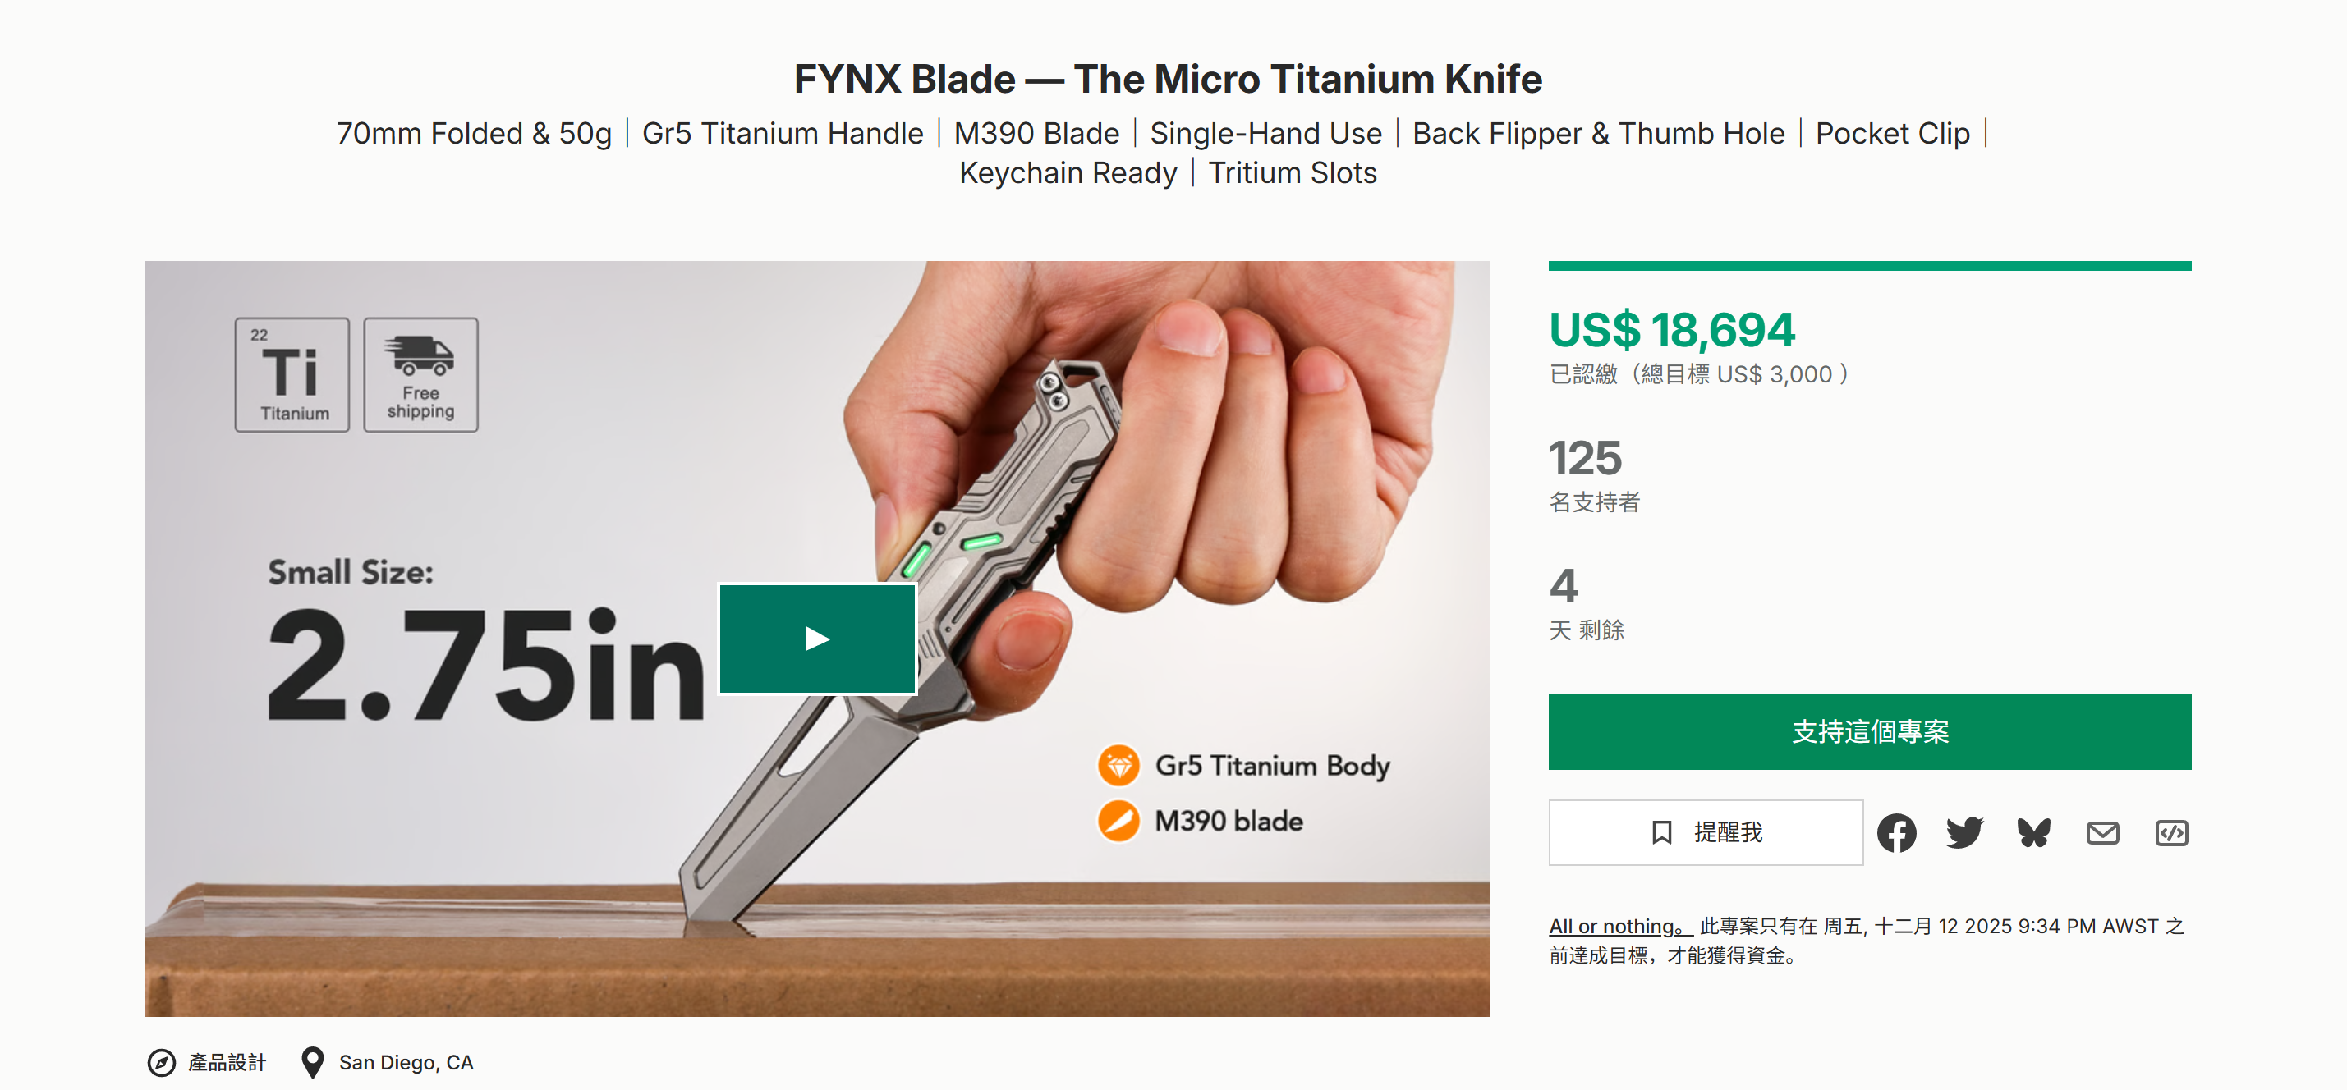2347x1090 pixels.
Task: Share via the Bluesky butterfly icon
Action: [x=2033, y=832]
